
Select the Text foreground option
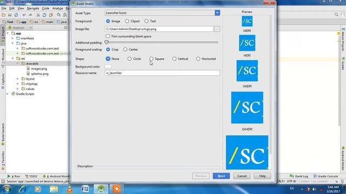coord(147,21)
